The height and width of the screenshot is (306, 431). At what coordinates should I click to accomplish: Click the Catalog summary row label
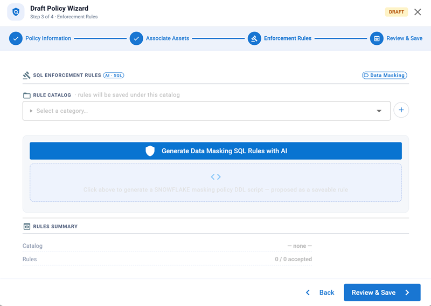coord(32,246)
